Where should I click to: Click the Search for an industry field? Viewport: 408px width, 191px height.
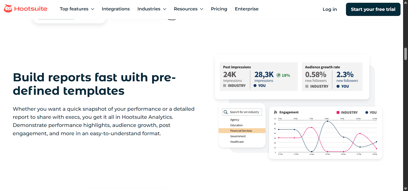tap(245, 112)
